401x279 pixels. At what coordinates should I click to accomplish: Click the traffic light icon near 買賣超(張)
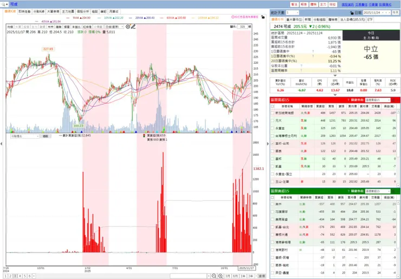[144, 136]
